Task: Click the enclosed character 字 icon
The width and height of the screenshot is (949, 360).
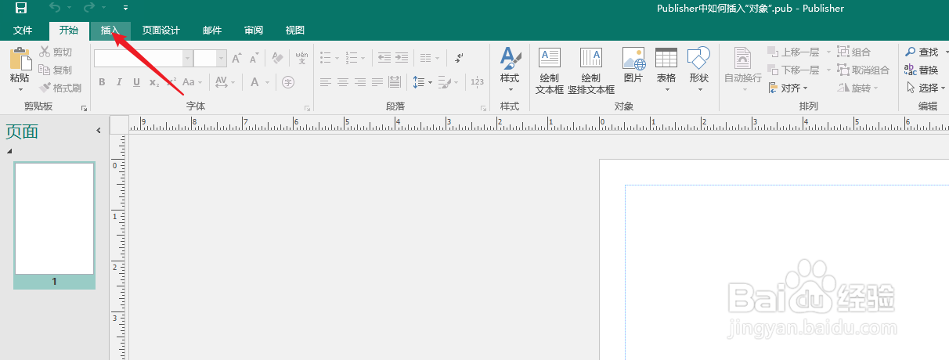Action: pos(287,82)
